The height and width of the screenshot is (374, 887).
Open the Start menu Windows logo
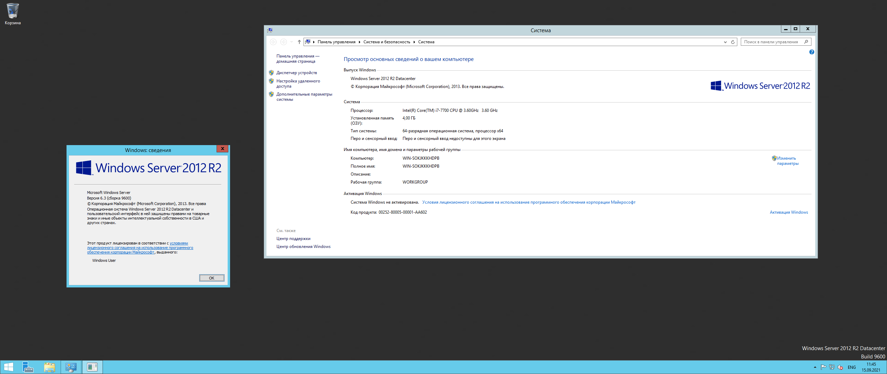tap(8, 367)
